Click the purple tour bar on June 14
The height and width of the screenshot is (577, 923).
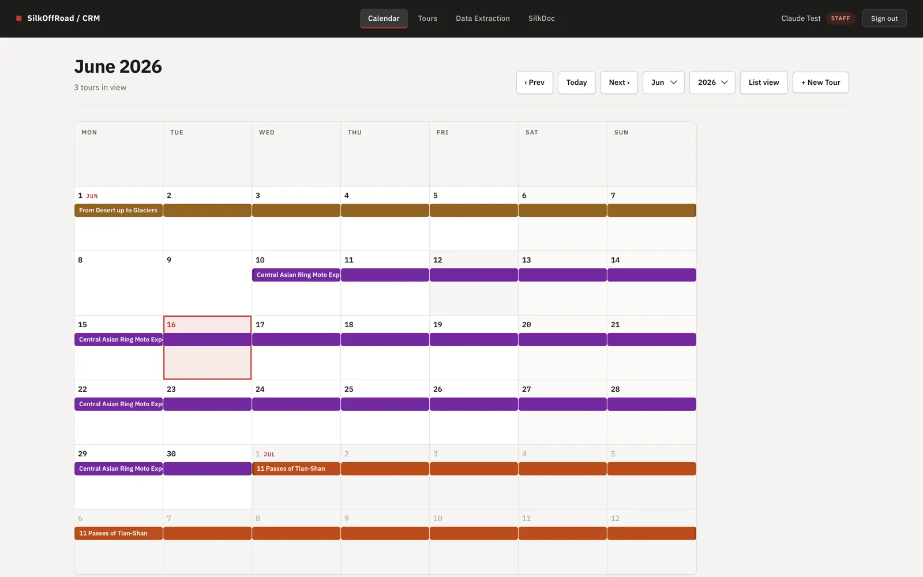point(652,275)
